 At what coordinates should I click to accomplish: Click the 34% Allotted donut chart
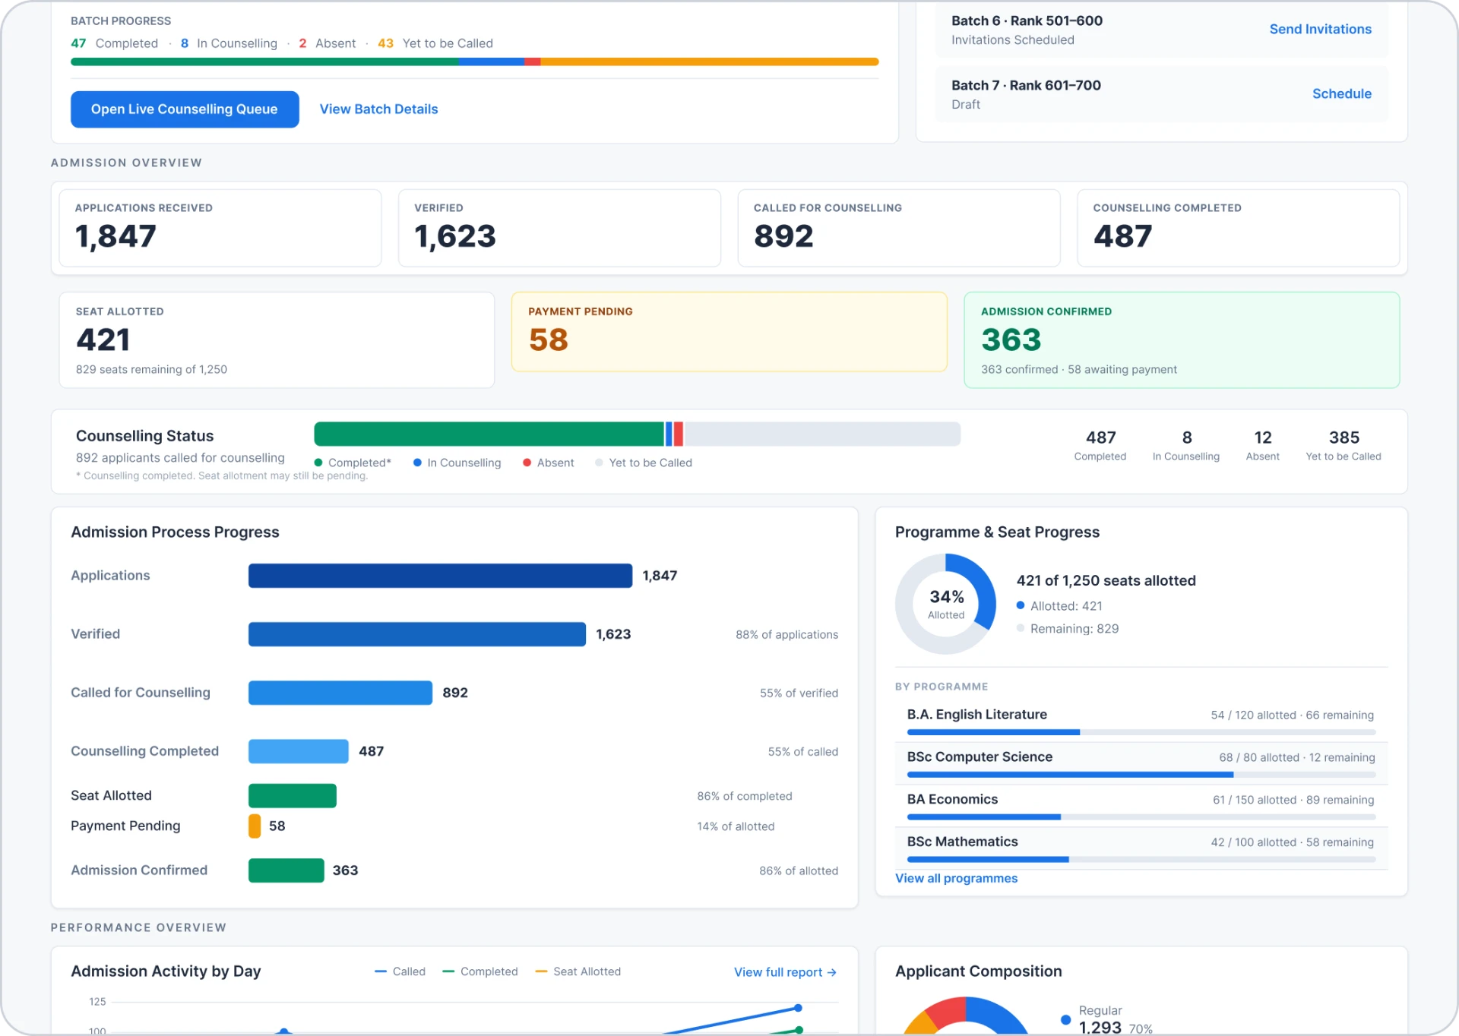(x=945, y=604)
